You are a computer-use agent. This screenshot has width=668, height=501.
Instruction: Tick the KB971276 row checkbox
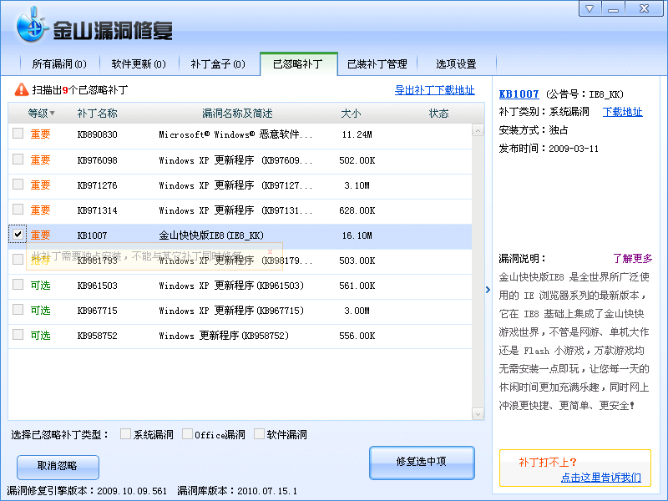(18, 184)
